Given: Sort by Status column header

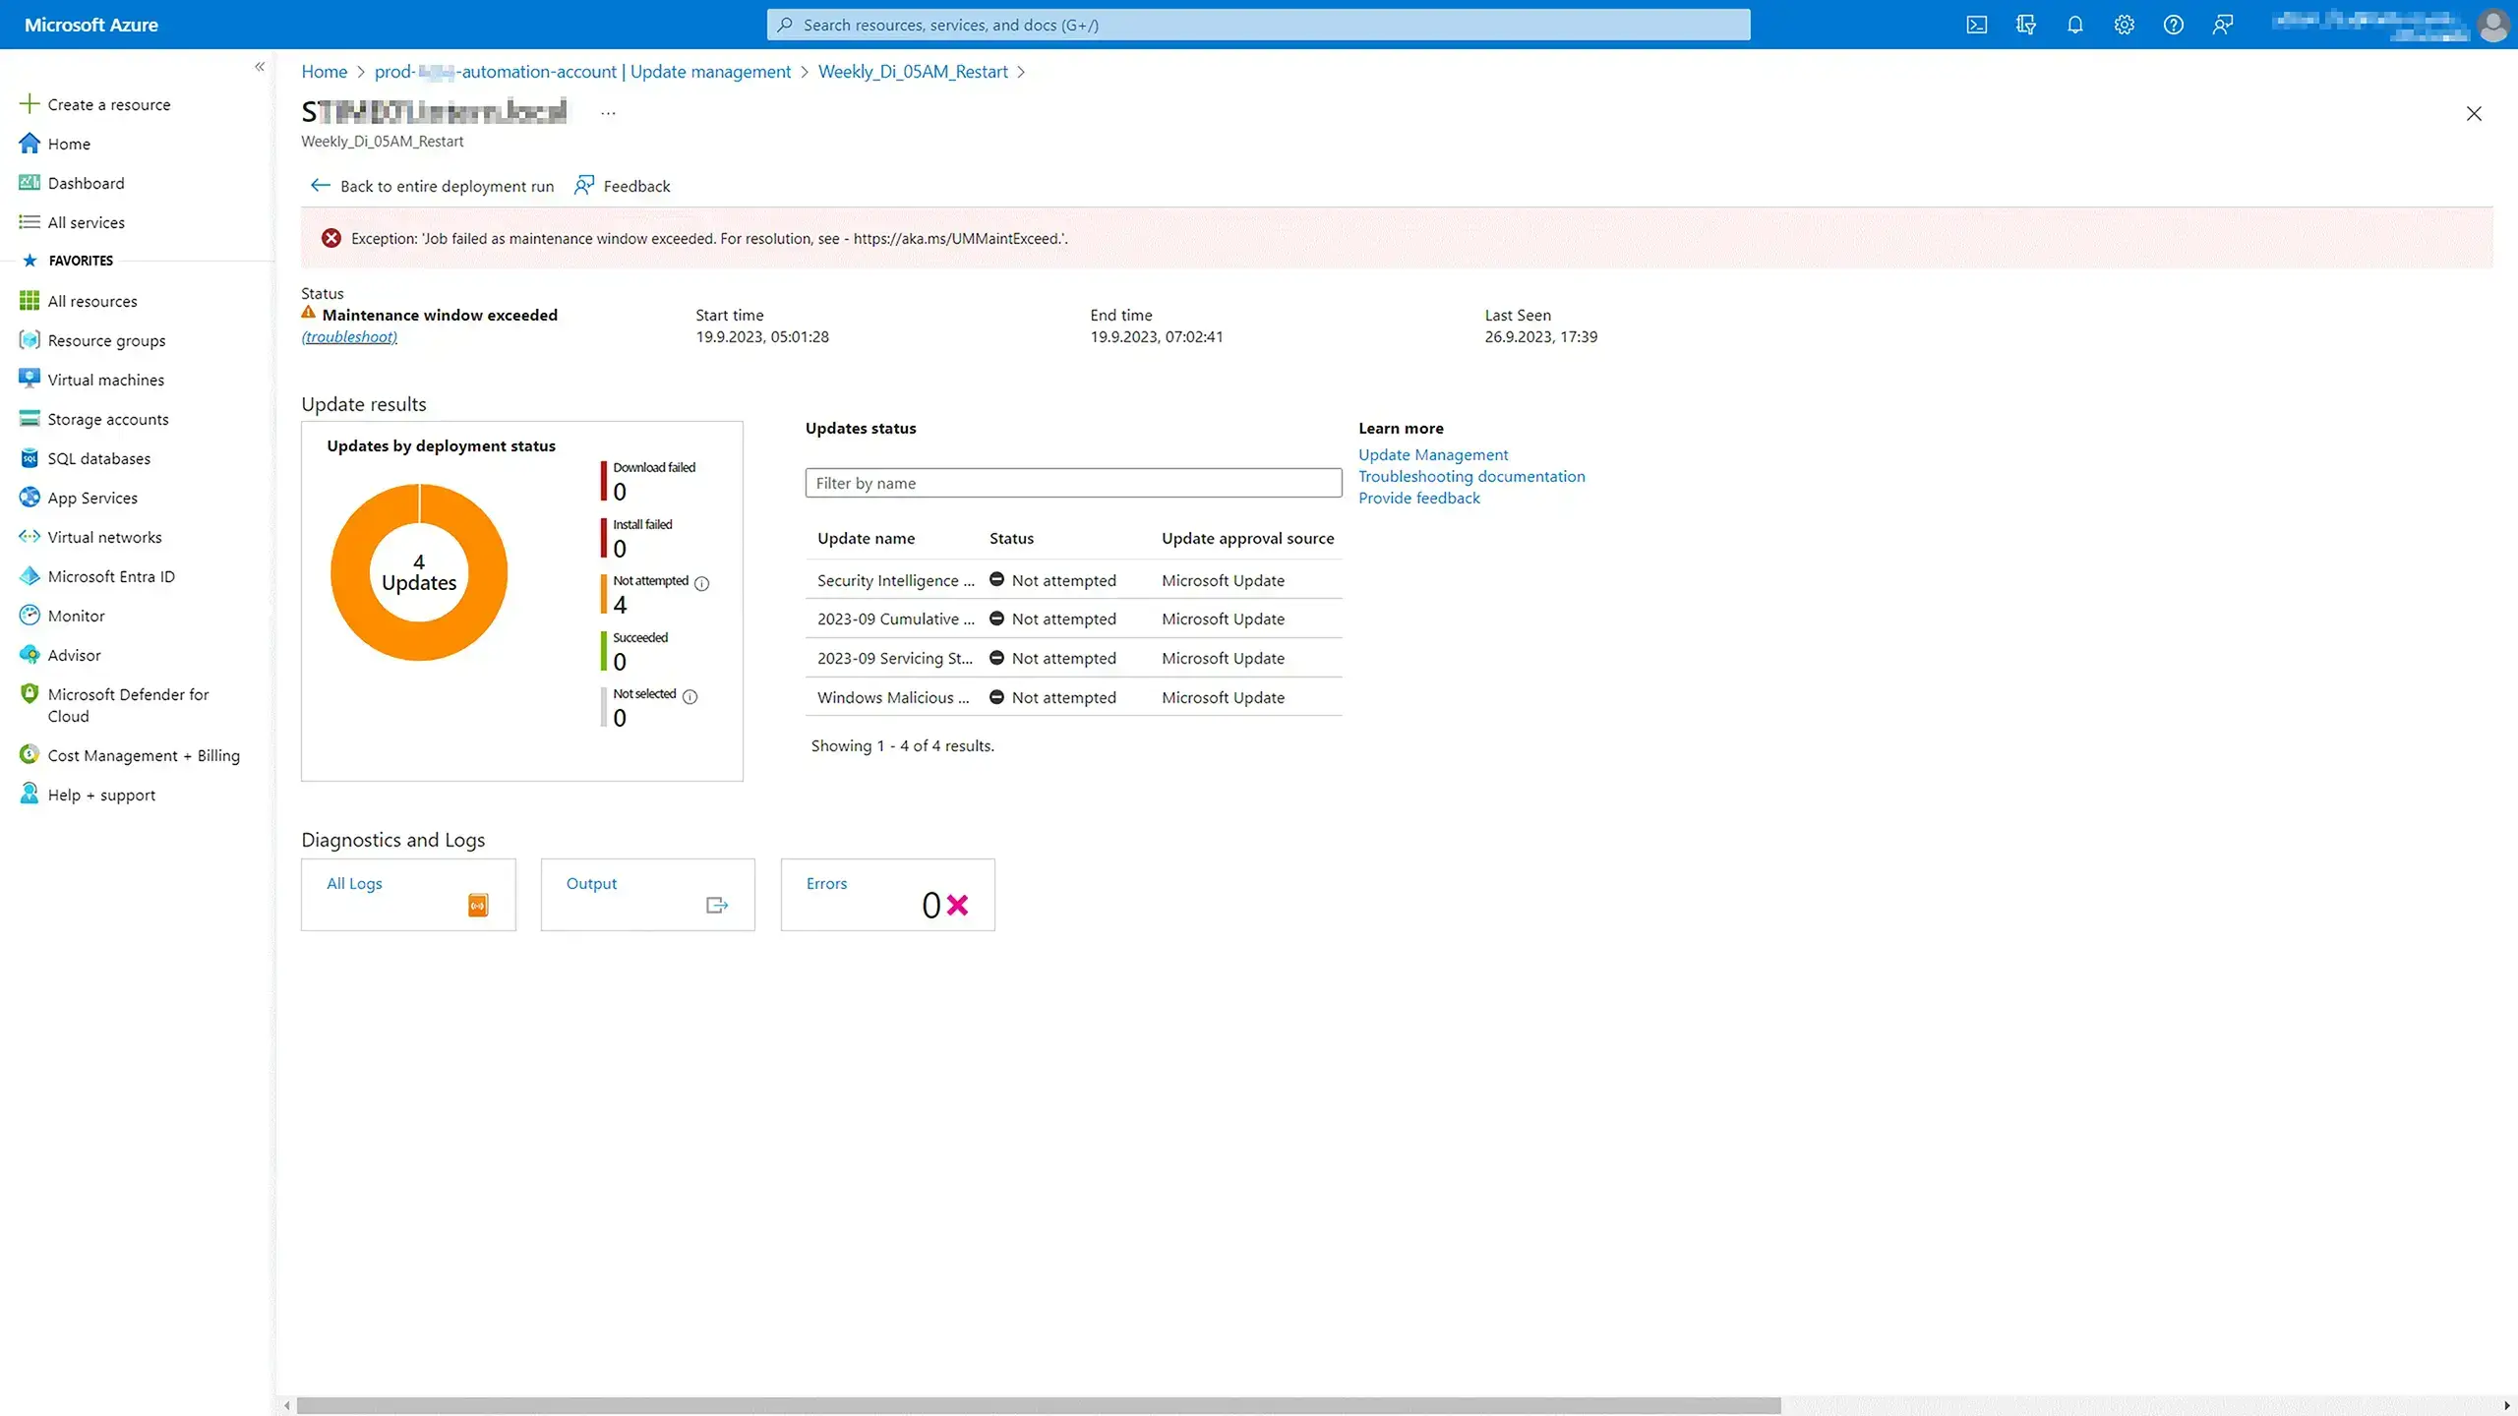Looking at the screenshot, I should 1011,538.
